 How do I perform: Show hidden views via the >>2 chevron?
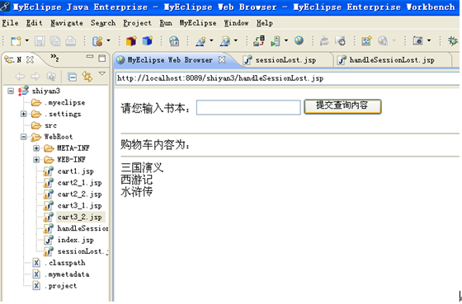point(54,57)
